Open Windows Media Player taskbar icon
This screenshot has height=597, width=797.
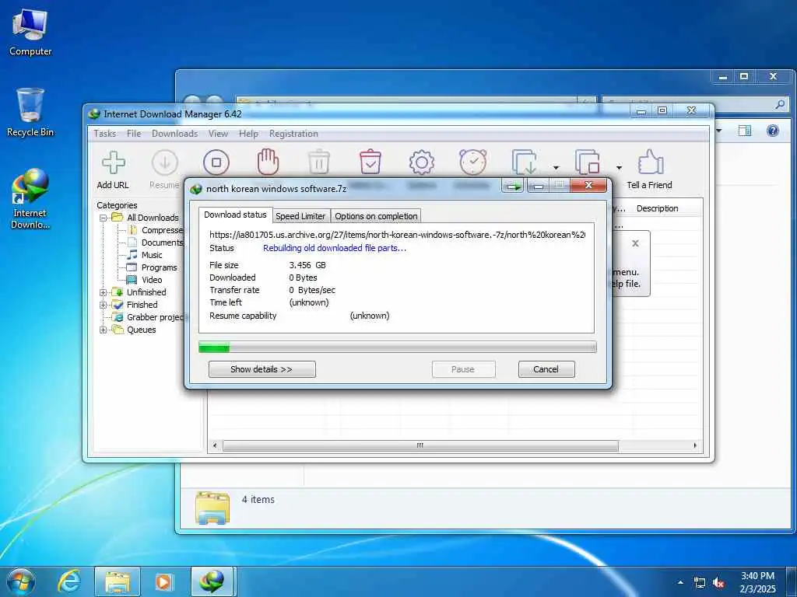(163, 581)
